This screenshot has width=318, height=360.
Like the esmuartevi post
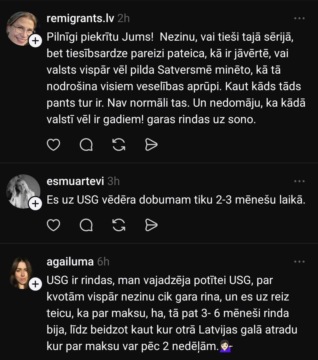(x=53, y=225)
